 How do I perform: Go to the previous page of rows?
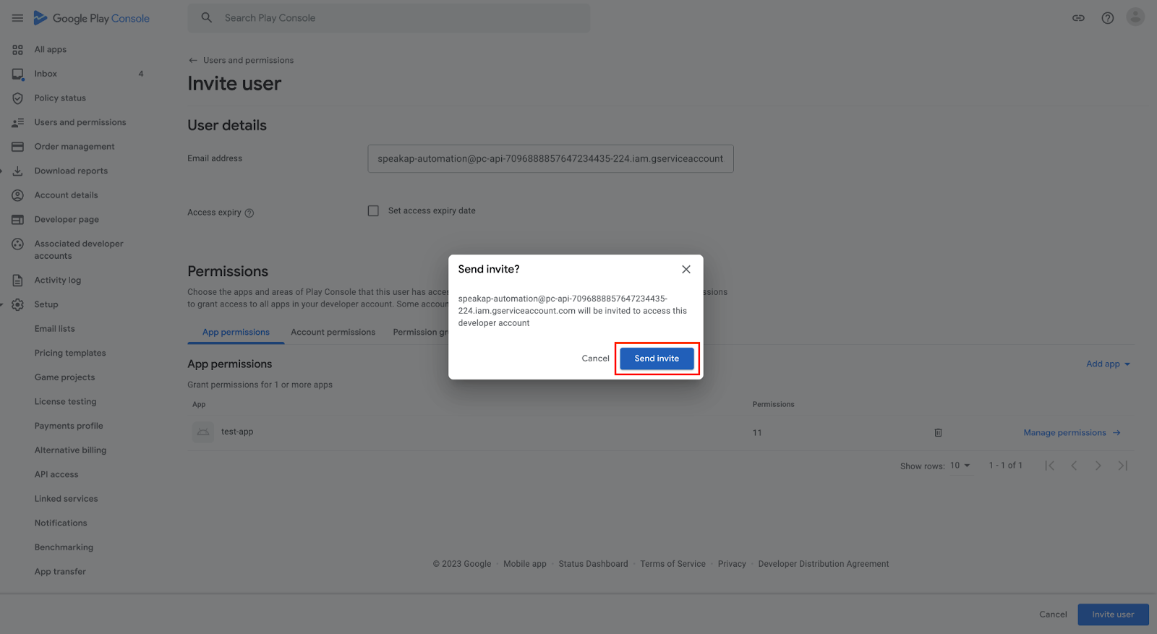tap(1074, 466)
